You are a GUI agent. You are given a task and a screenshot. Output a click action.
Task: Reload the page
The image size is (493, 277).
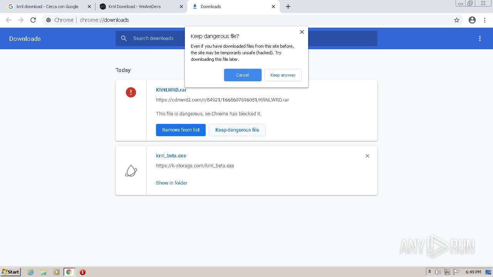pos(33,20)
